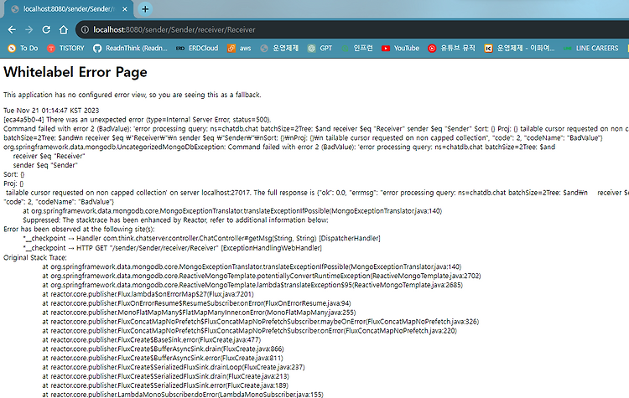629x398 pixels.
Task: Close the localhost:8080 tab
Action: coord(125,9)
